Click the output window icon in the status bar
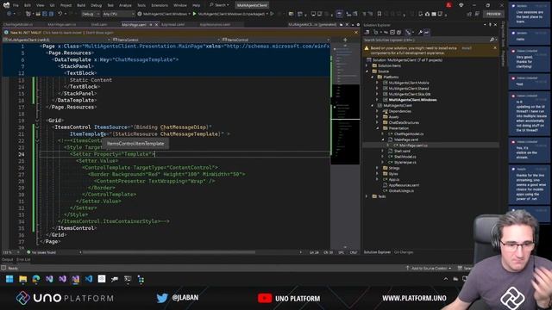This screenshot has height=310, width=552. click(x=3, y=268)
